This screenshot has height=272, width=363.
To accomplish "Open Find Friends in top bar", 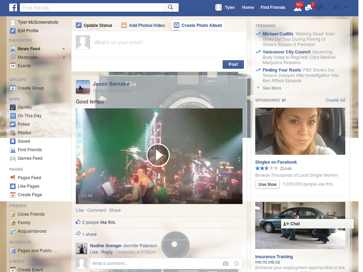I will tap(273, 7).
